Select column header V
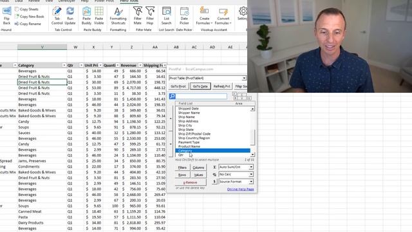Screen dimensions: 412x232 click(x=42, y=47)
